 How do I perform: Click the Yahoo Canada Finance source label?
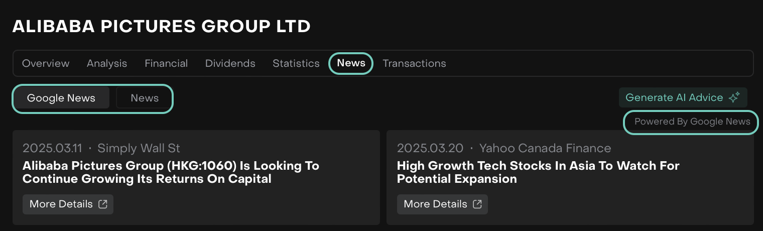(545, 148)
